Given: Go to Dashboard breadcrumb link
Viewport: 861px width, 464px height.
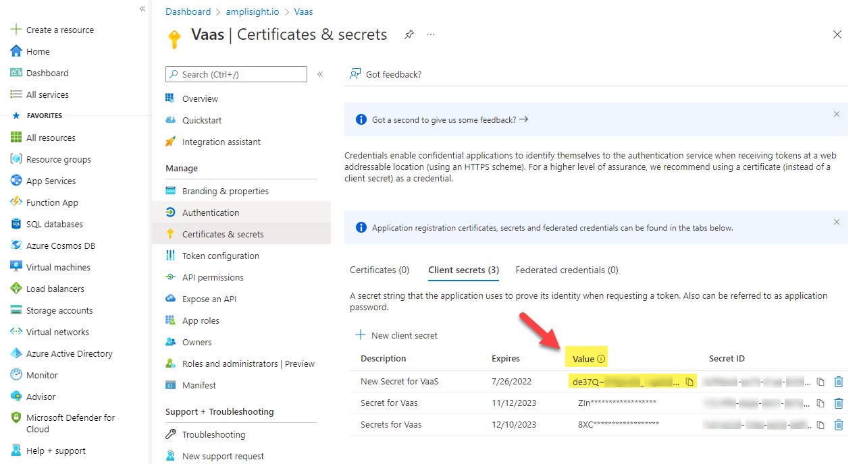Looking at the screenshot, I should (188, 11).
